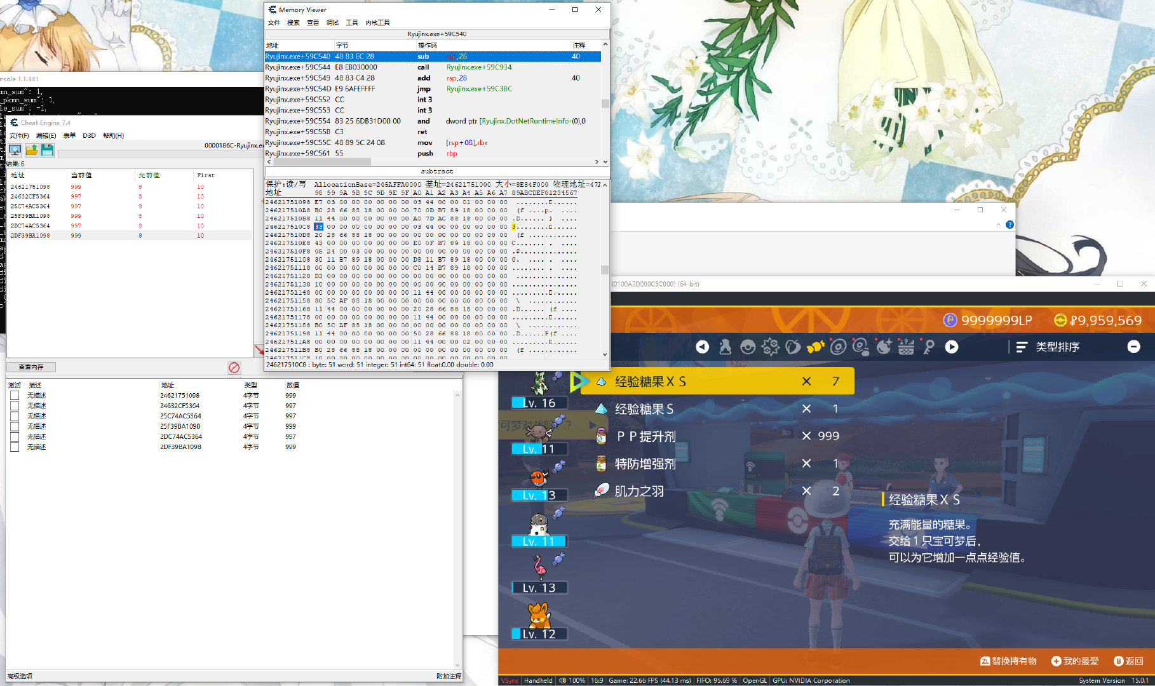Select the picnic basket bag pocket icon

907,347
